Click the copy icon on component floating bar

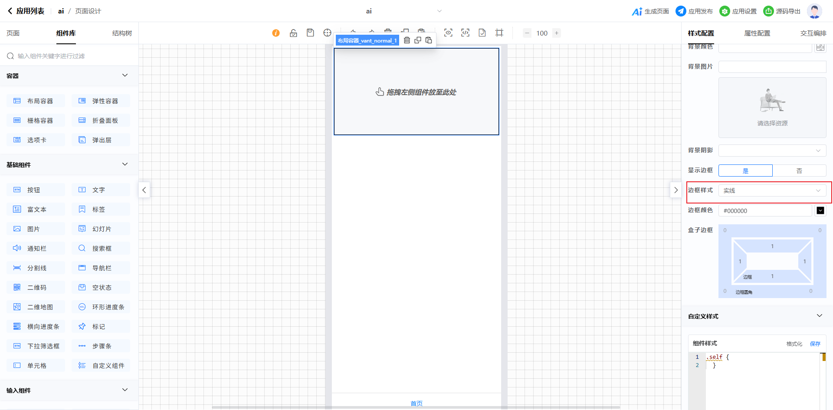pos(418,40)
